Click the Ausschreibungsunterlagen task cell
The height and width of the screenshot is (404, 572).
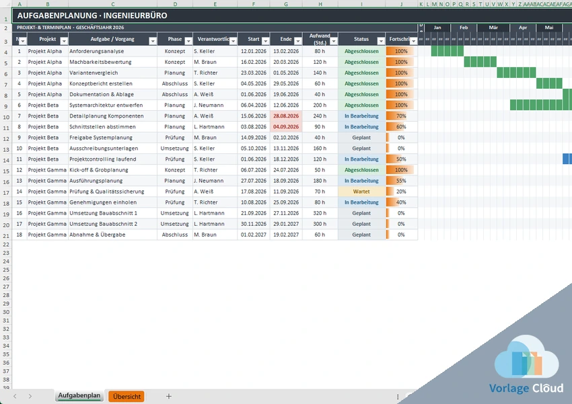113,149
